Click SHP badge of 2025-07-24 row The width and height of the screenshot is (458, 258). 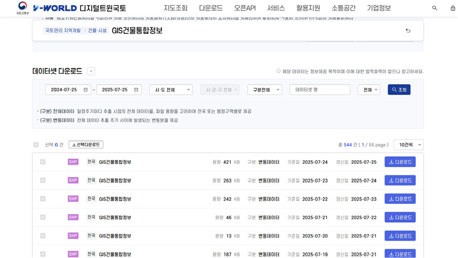coord(73,162)
